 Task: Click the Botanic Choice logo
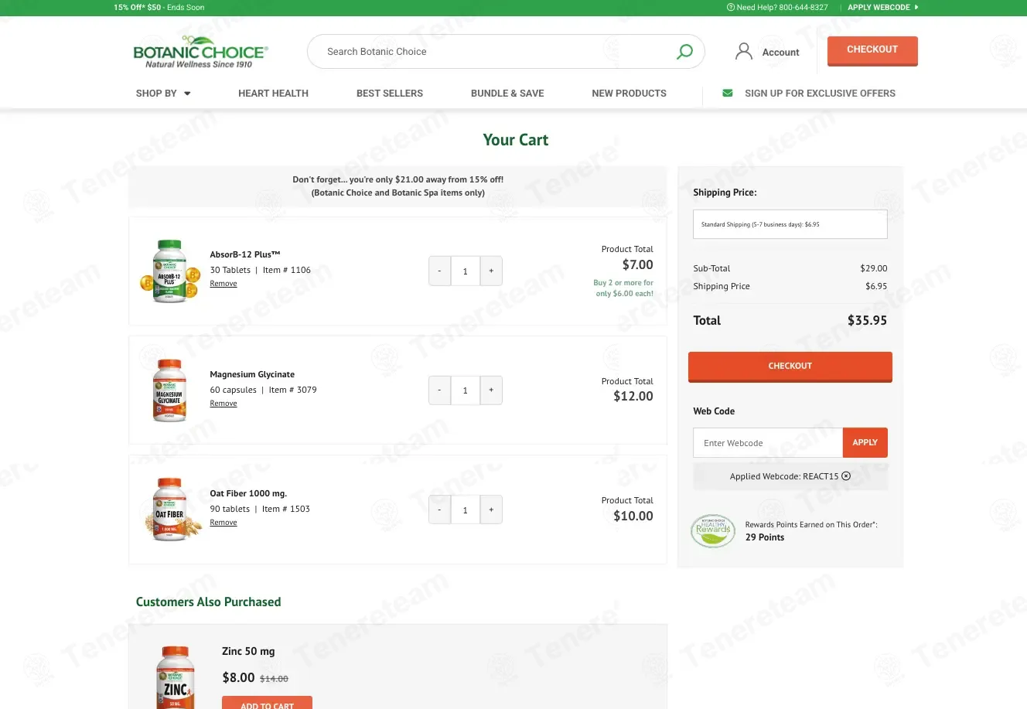[x=200, y=52]
